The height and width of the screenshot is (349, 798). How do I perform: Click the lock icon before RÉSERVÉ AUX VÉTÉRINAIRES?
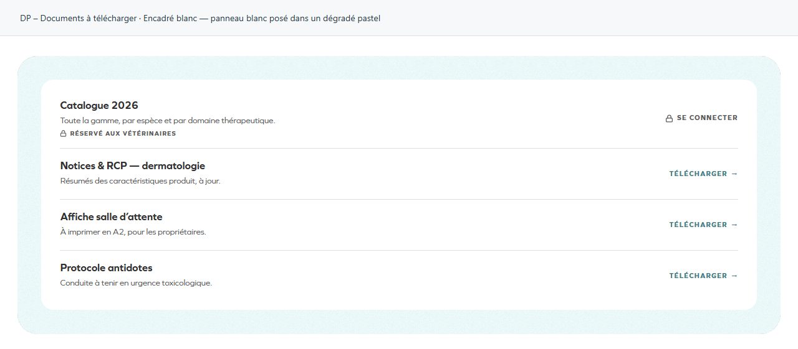click(63, 134)
